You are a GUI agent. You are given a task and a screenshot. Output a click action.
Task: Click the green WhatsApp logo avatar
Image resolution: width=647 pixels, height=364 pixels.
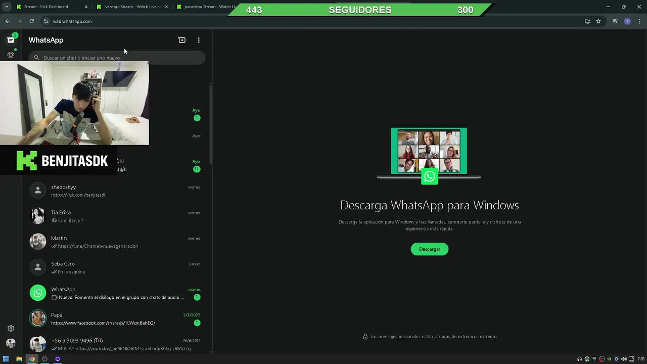(x=38, y=293)
